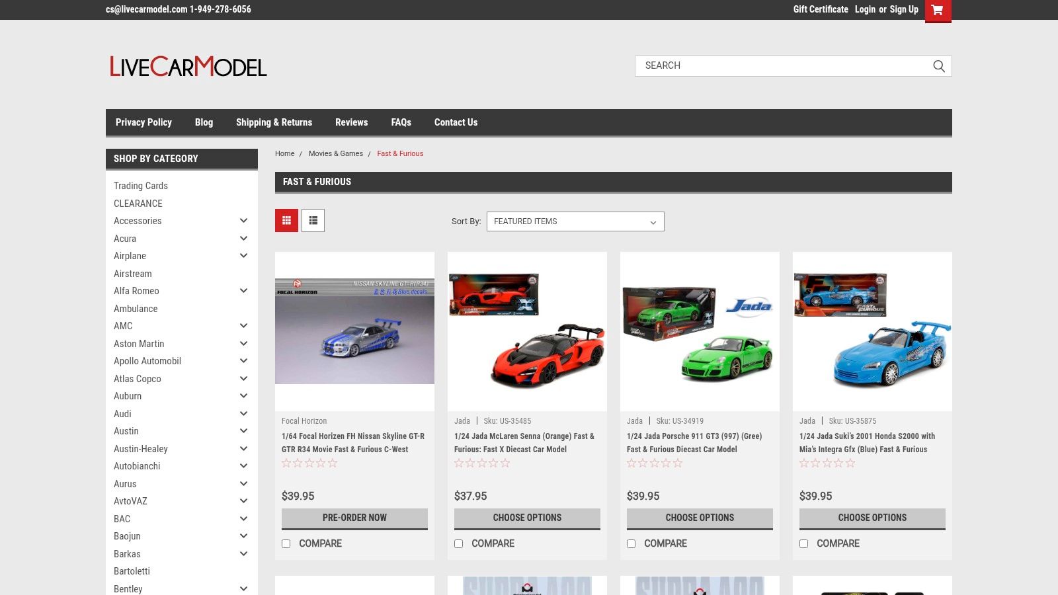Expand the BAC category chevron
The image size is (1058, 595).
[x=243, y=519]
